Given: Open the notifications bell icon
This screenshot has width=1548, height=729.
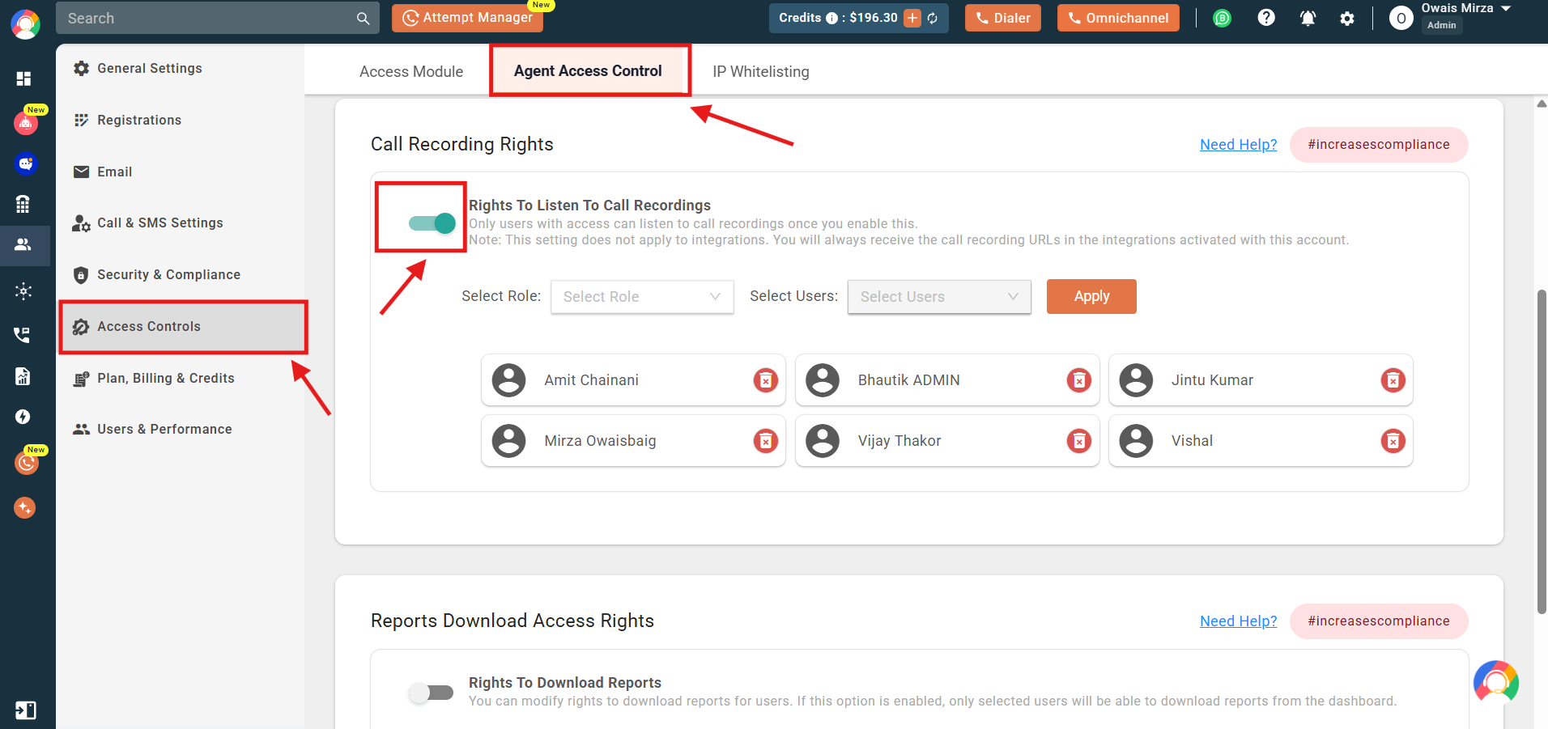Looking at the screenshot, I should coord(1308,18).
